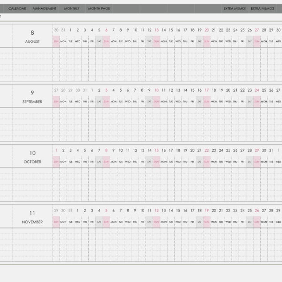Select pink date 26 in the November row
The image size is (282, 282).
pyautogui.click(x=257, y=211)
